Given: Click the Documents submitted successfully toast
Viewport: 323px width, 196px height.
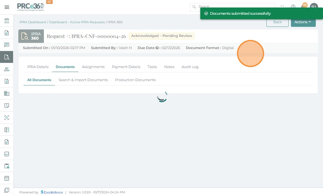Looking at the screenshot, I should click(261, 14).
